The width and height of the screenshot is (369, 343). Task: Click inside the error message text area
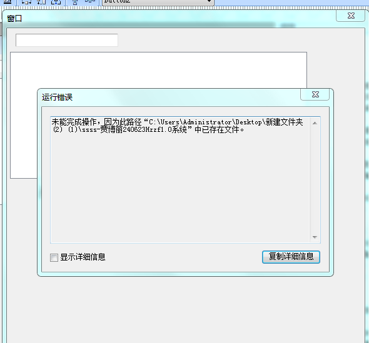coord(180,179)
